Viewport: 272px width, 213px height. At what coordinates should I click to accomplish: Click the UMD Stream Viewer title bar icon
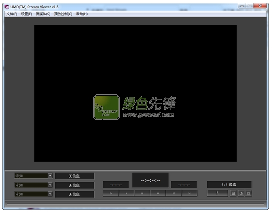(x=7, y=7)
